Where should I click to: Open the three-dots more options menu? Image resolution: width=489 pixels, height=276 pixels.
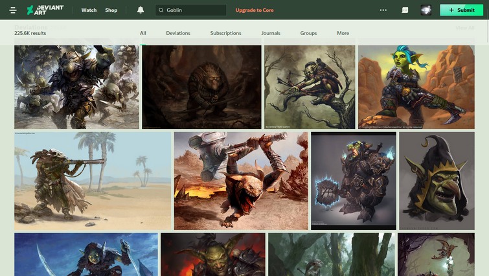point(383,10)
